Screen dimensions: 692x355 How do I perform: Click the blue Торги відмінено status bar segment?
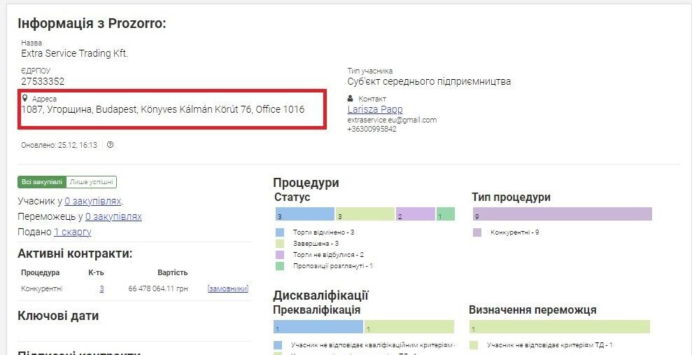tap(304, 214)
